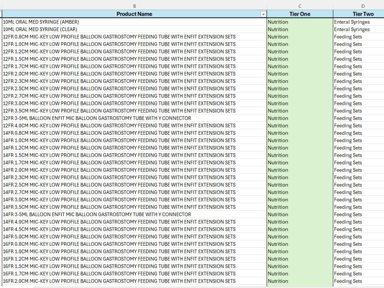
Task: Select the 16FR 0.8CM MIC-KEY product cell
Action: point(134,244)
